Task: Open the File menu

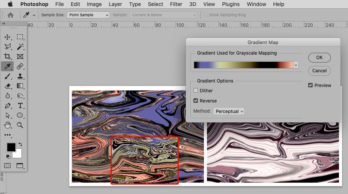Action: 59,4
